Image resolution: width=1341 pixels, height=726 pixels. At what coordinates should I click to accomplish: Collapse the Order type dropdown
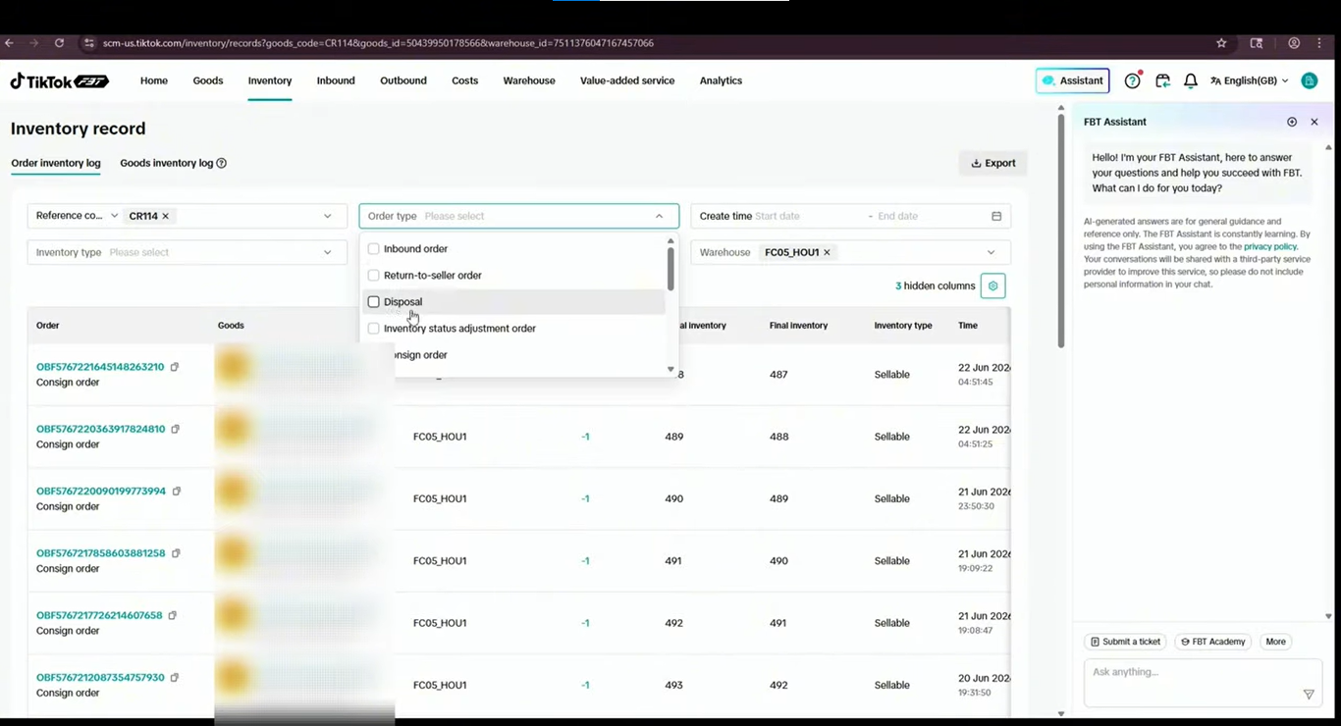[x=660, y=216]
